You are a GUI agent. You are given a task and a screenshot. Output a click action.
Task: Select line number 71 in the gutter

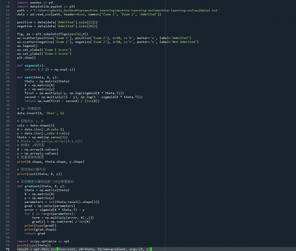8,249
